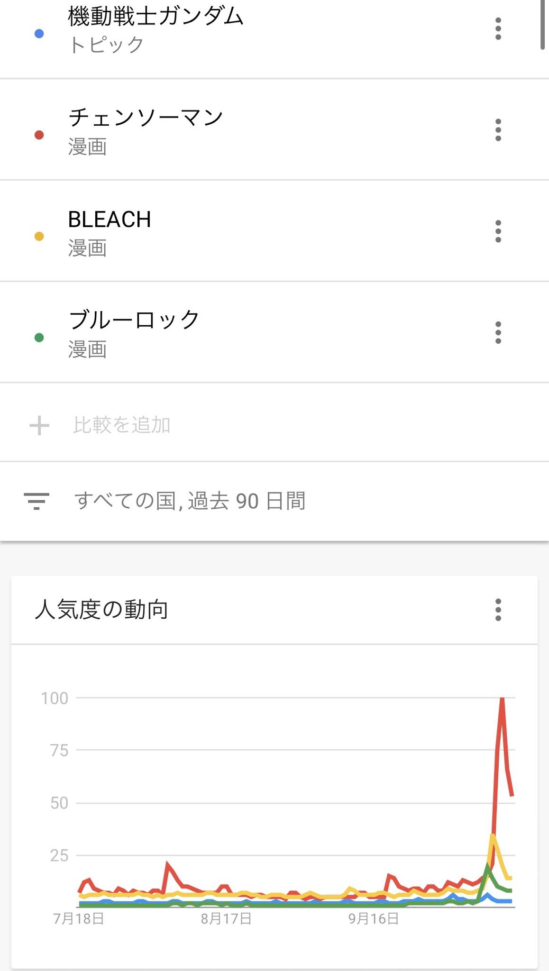The height and width of the screenshot is (971, 549).
Task: Tap the filter icon beside すべての国
Action: (x=37, y=501)
